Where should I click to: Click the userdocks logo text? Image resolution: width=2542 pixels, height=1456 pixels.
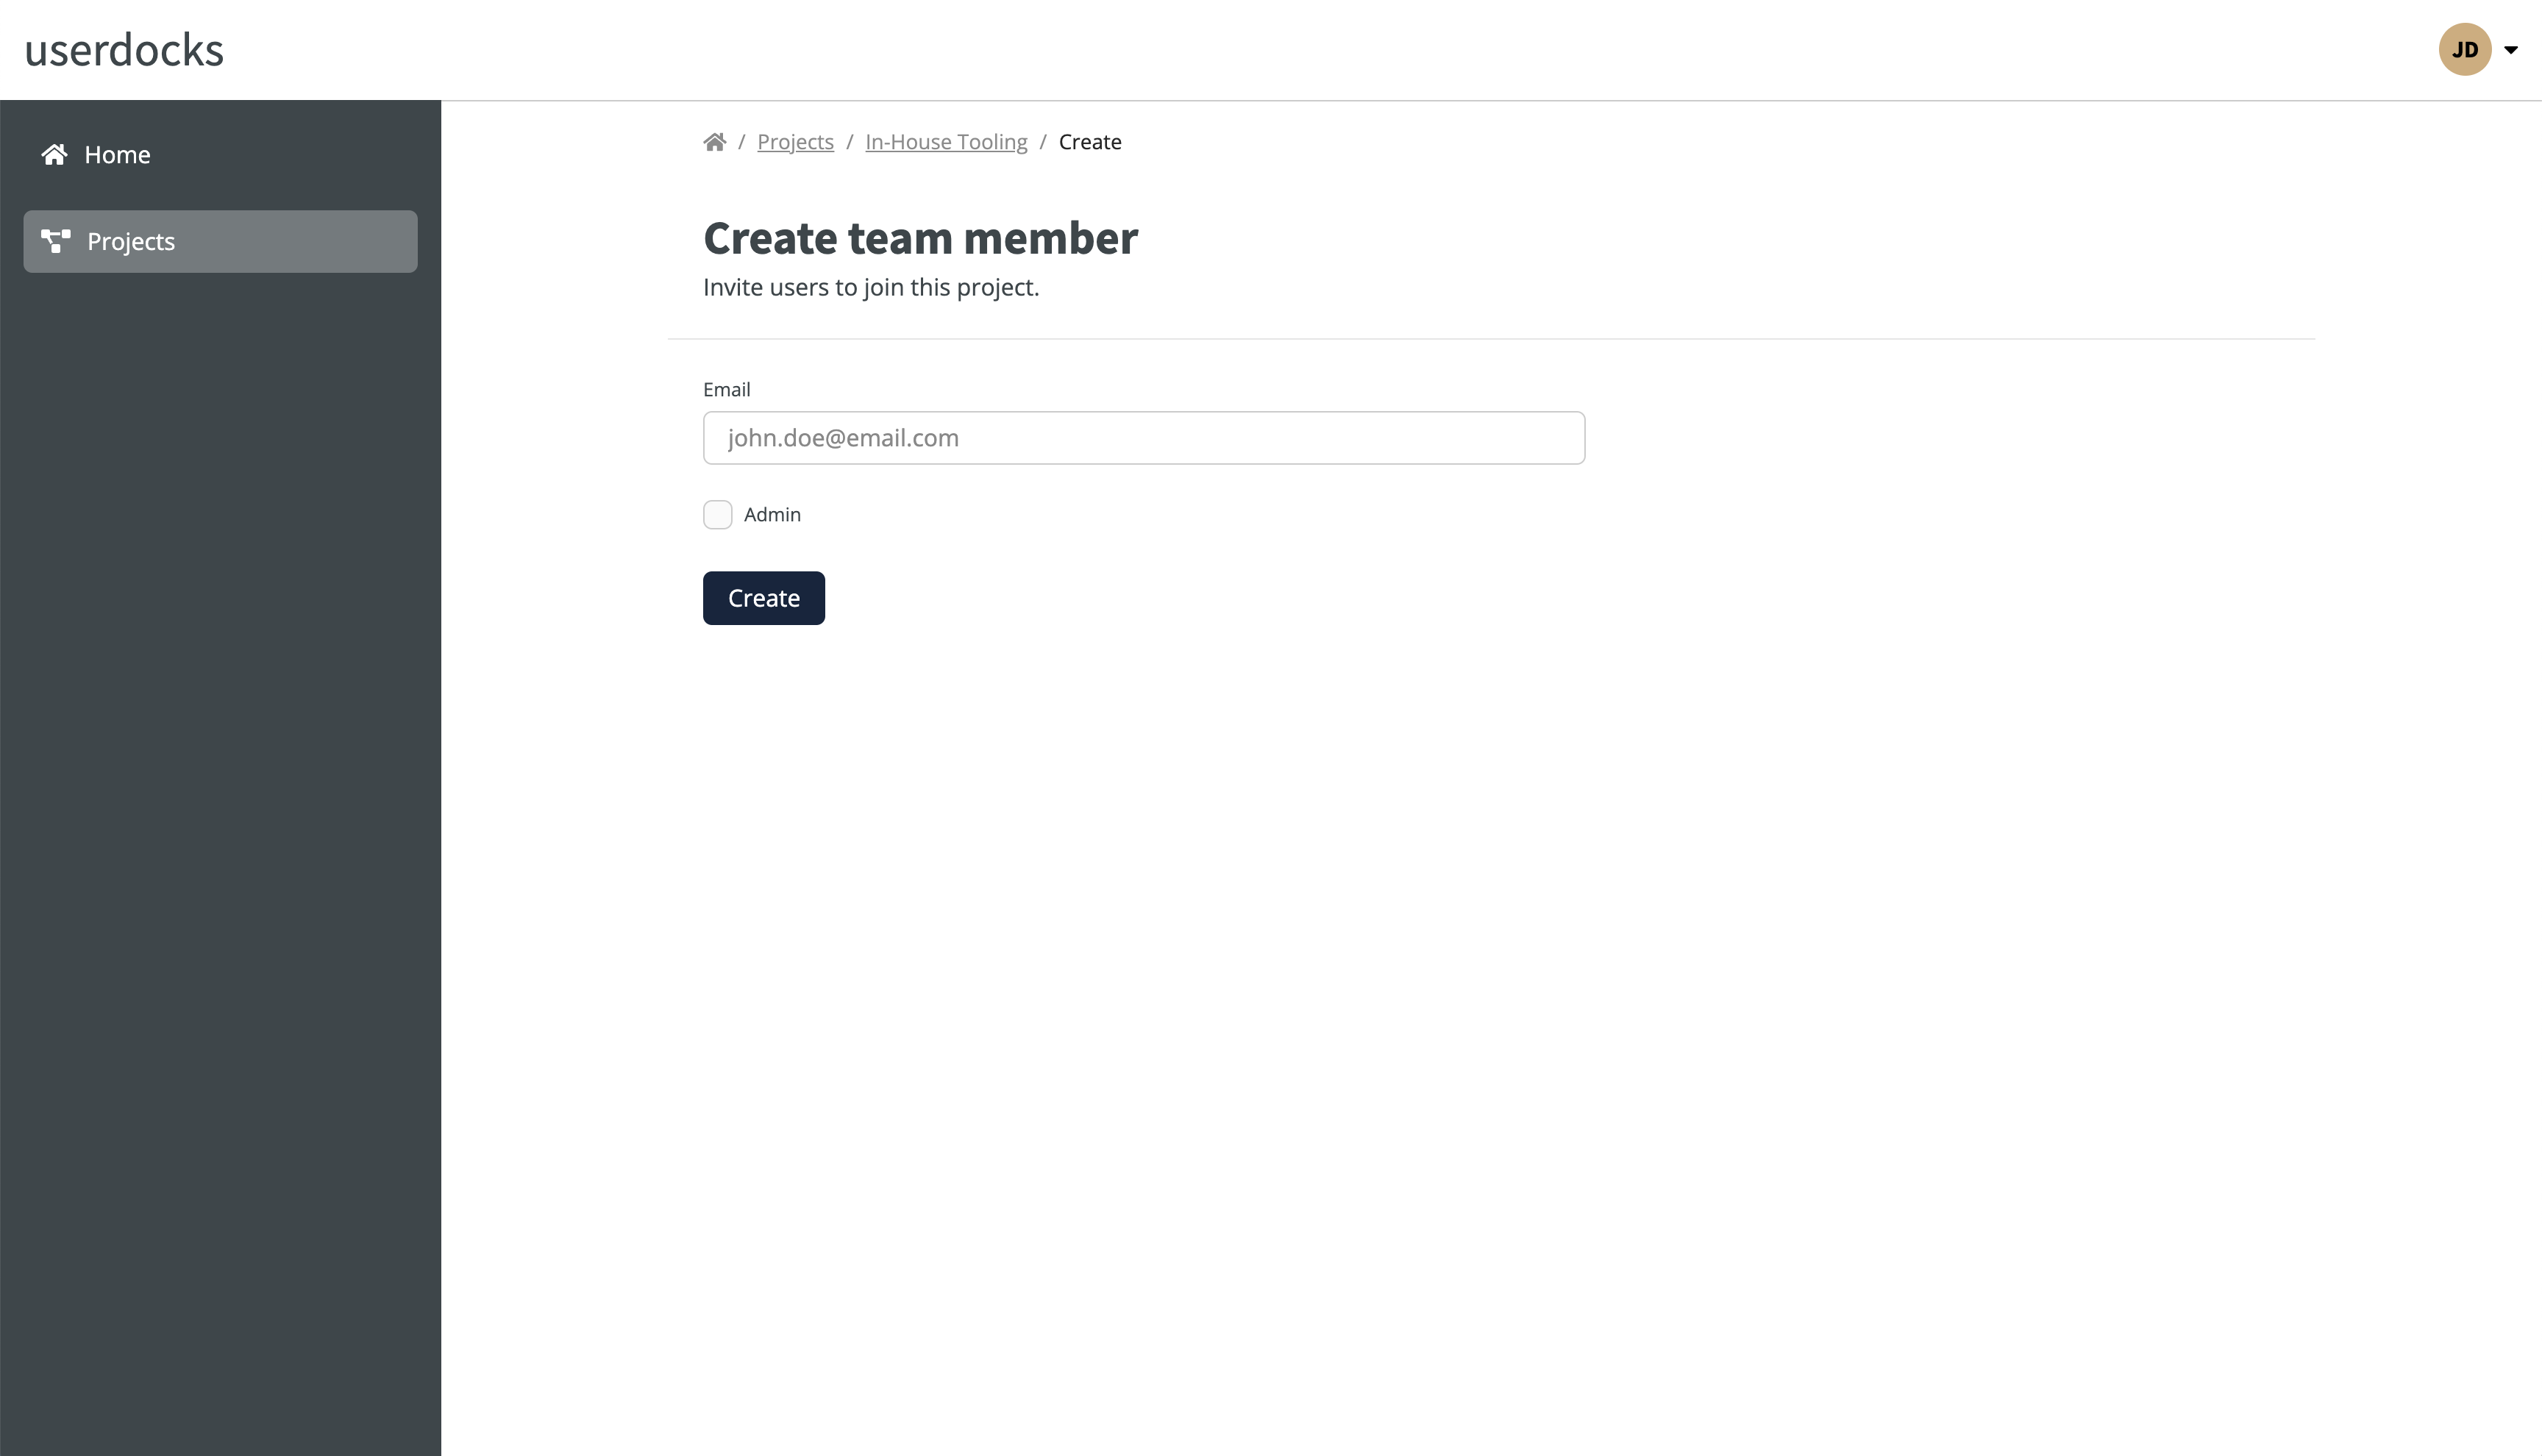click(122, 49)
